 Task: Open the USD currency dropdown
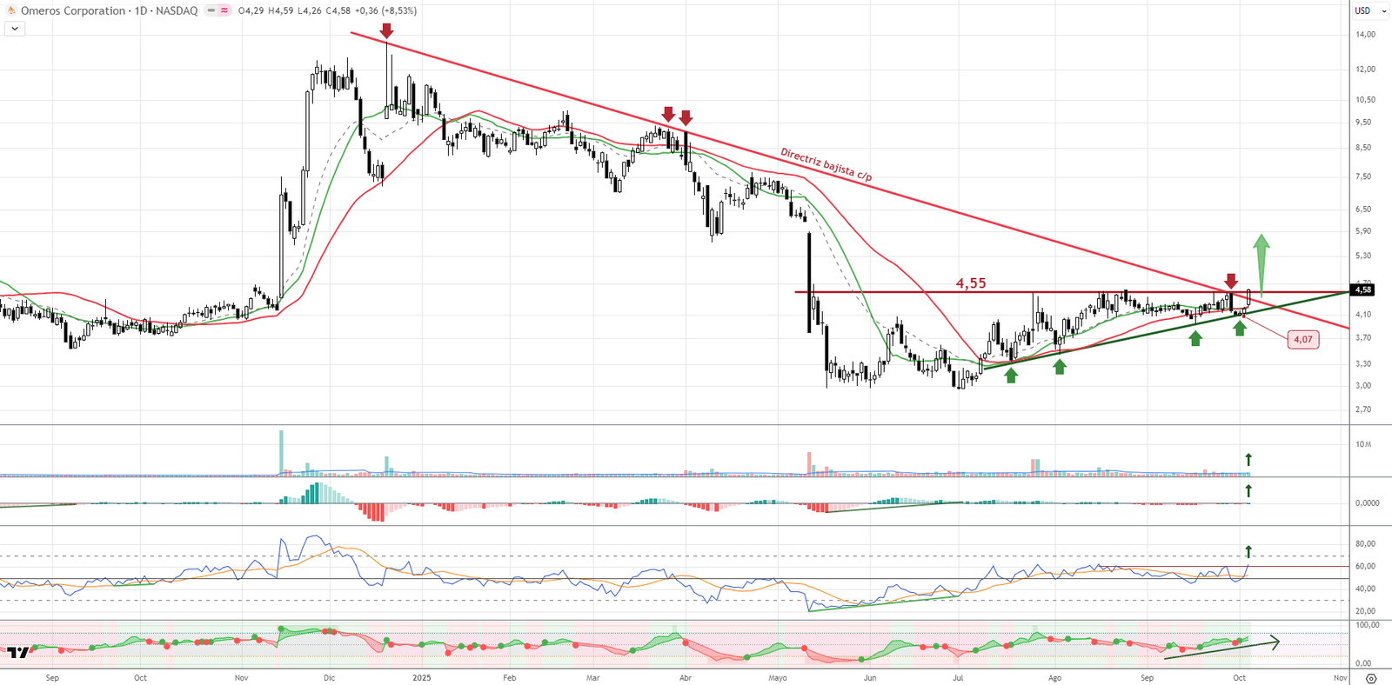pyautogui.click(x=1367, y=10)
